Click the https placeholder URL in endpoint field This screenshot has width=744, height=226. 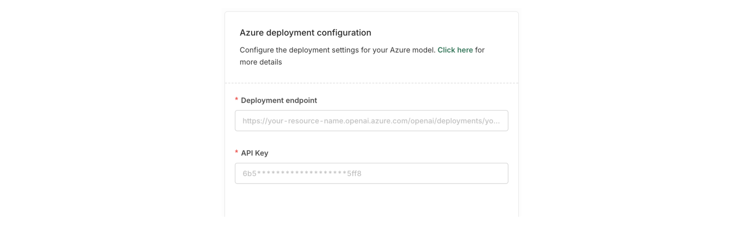click(x=371, y=121)
